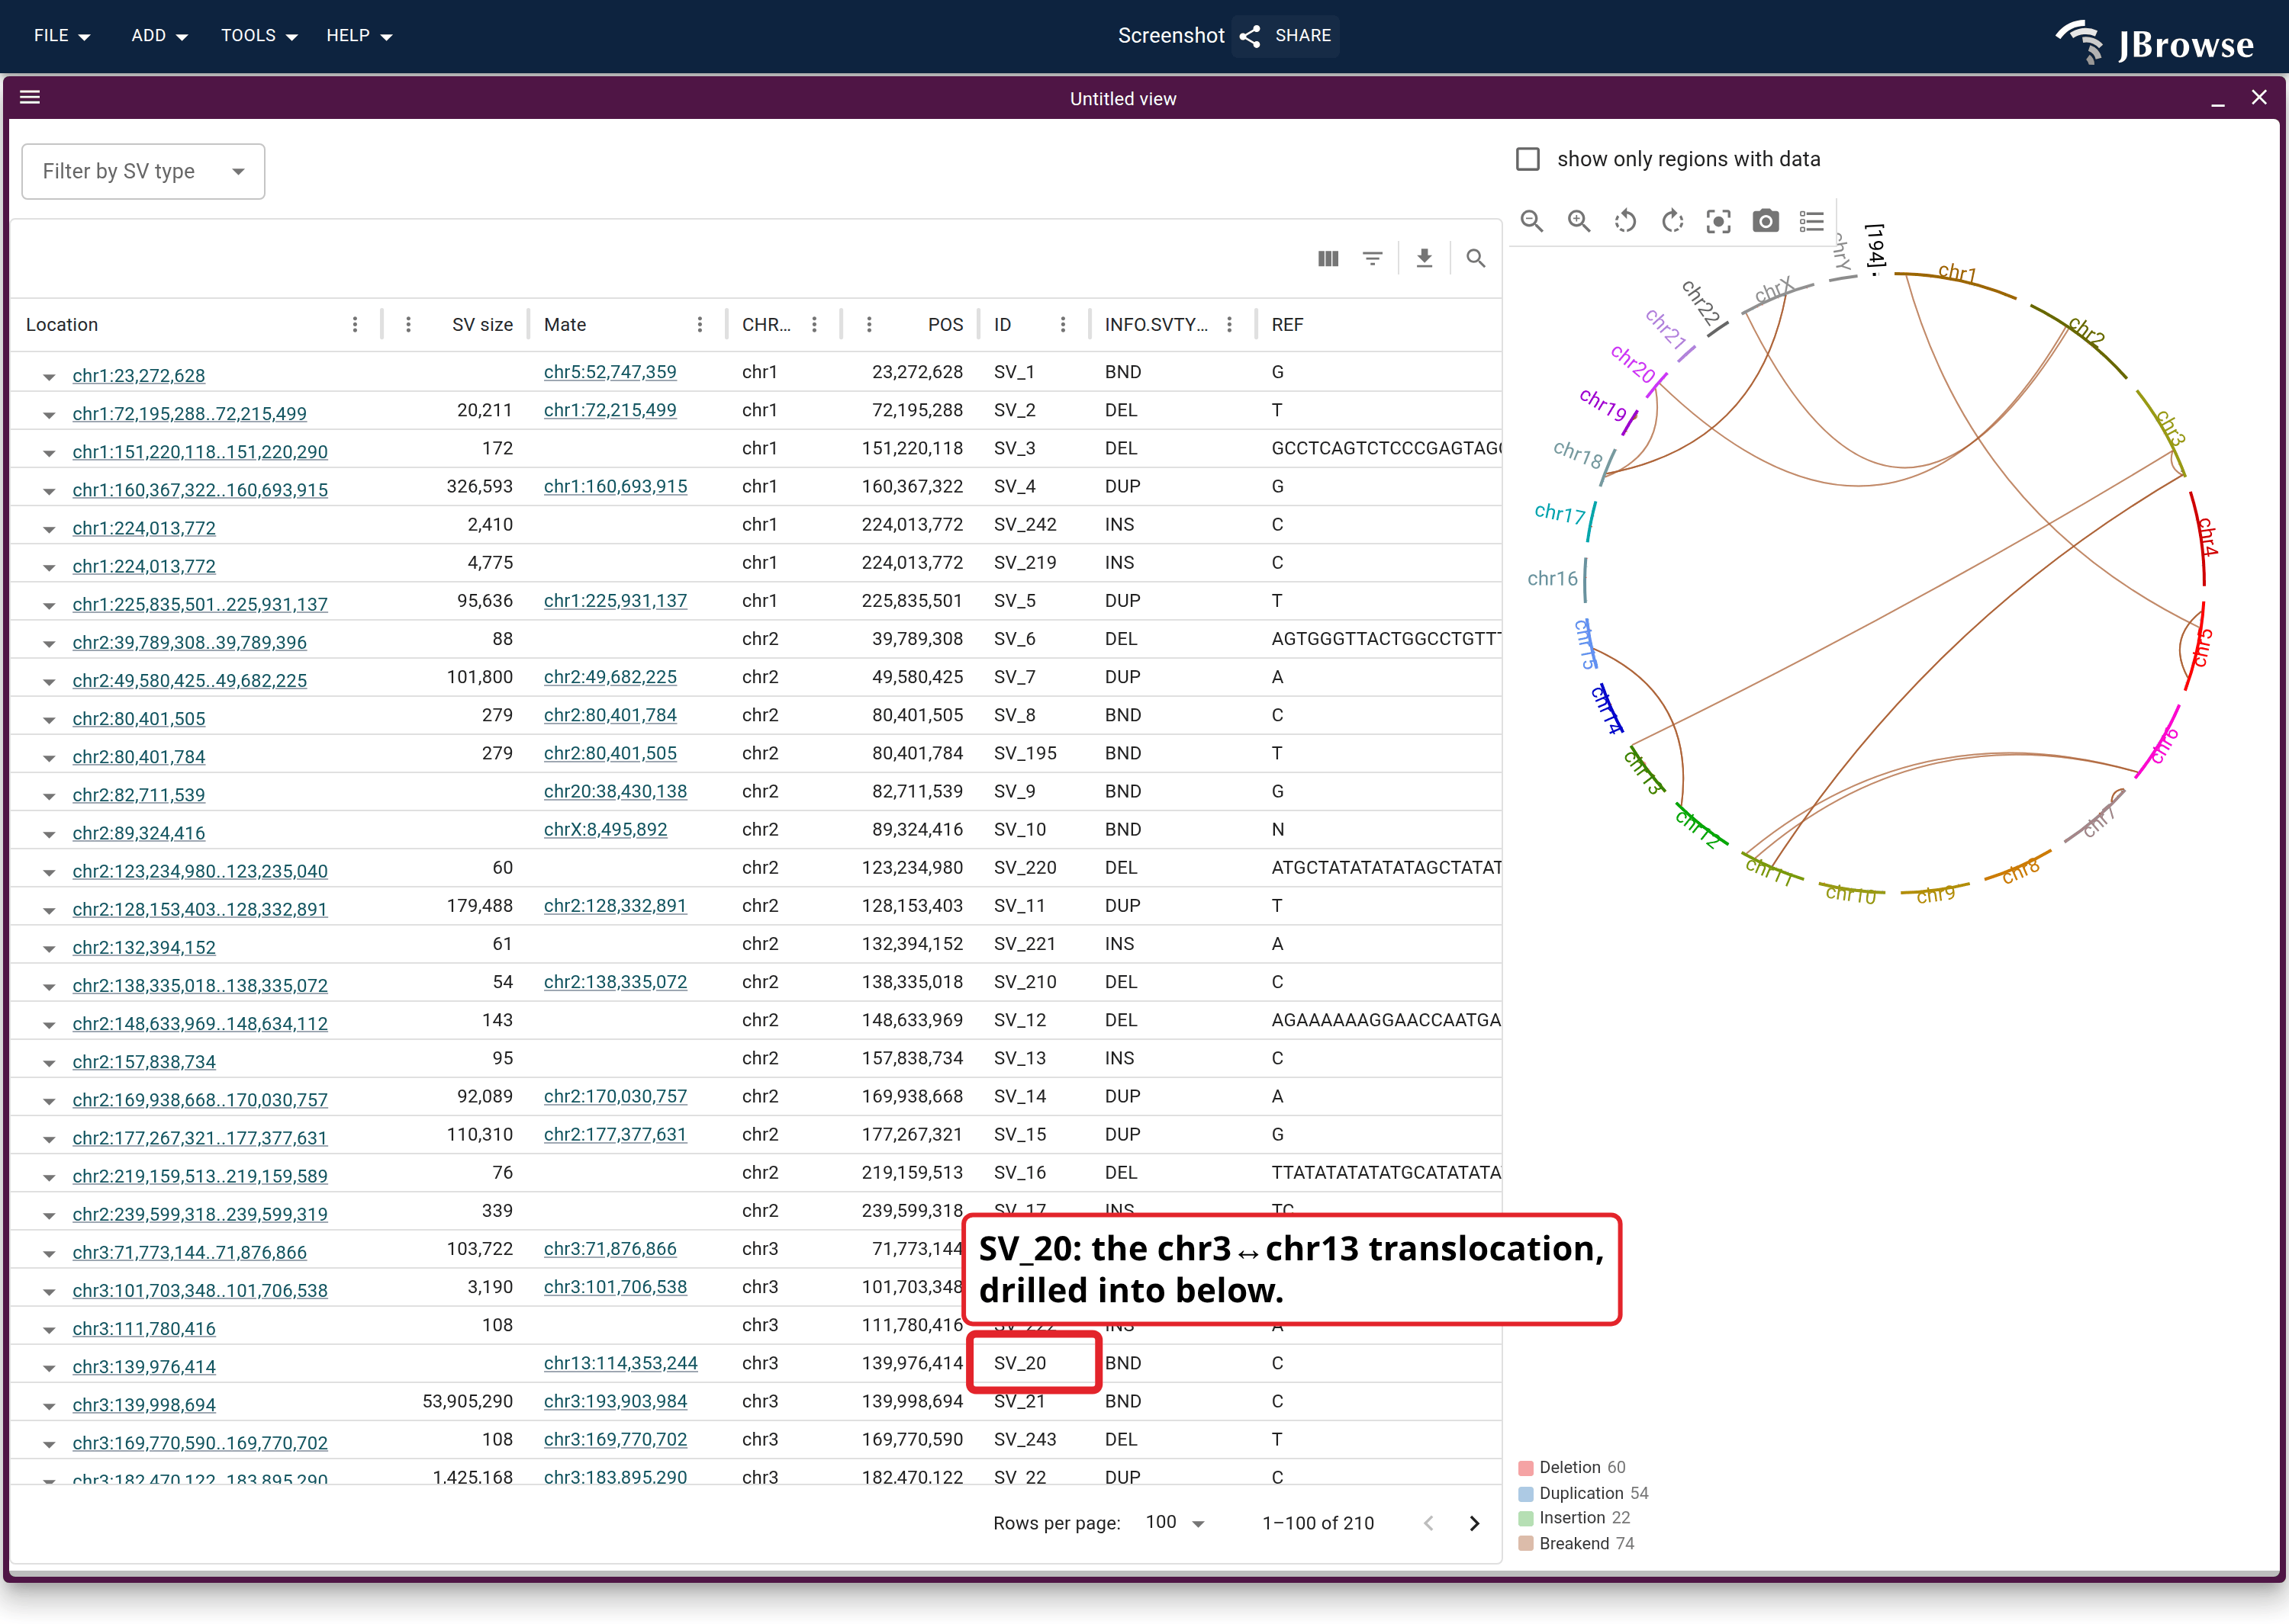Open mate link chr13:114,353,244
Image resolution: width=2289 pixels, height=1624 pixels.
click(620, 1363)
